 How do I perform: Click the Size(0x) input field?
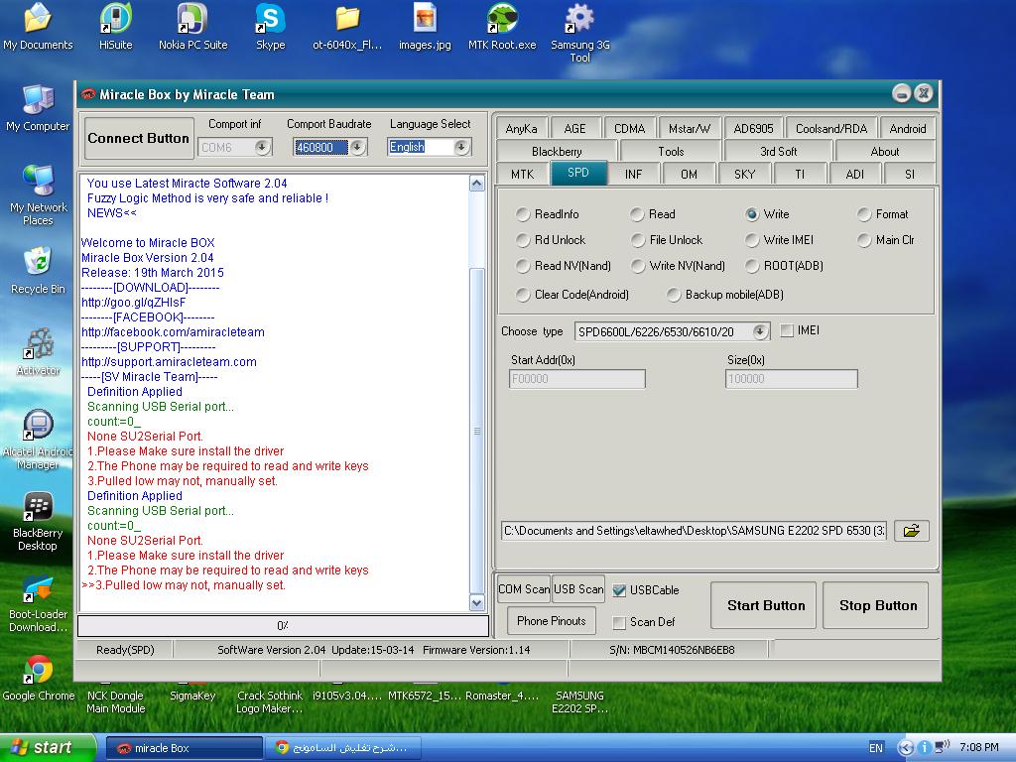pos(791,379)
